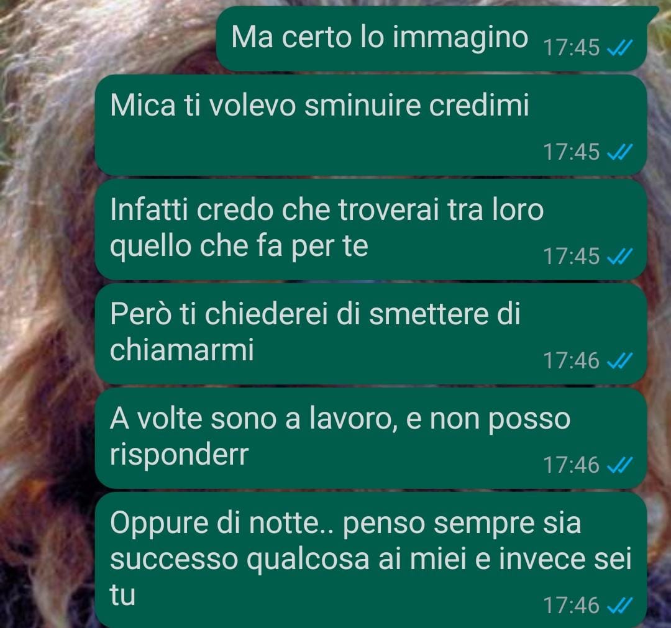671x628 pixels.
Task: Tap double ticks on the final 'tu' message
Action: click(620, 606)
